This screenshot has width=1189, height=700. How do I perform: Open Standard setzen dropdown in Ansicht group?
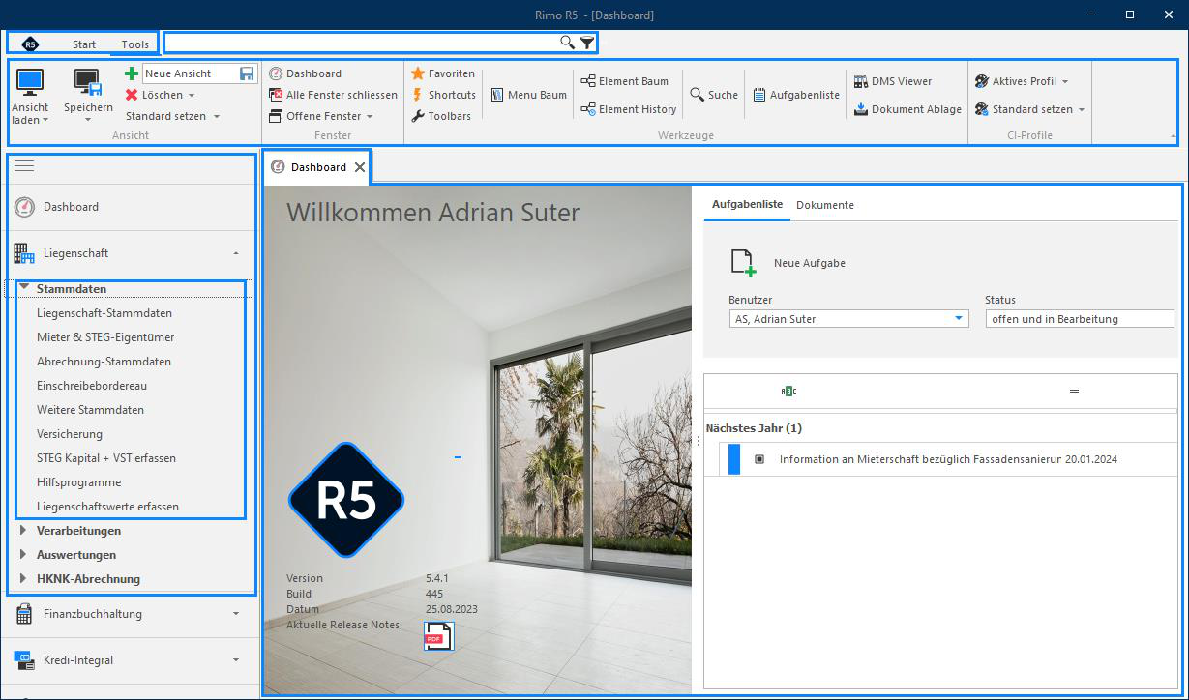click(217, 116)
